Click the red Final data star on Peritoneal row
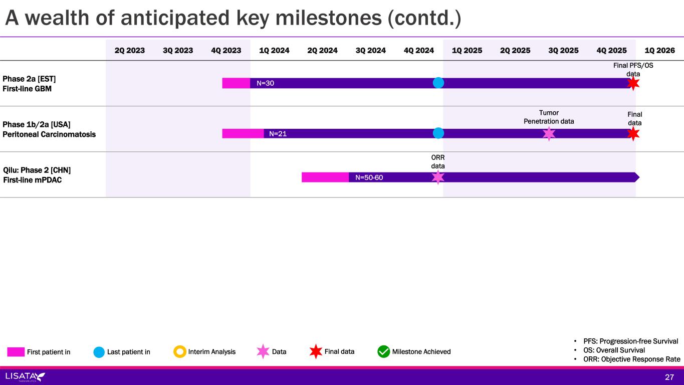 (633, 133)
